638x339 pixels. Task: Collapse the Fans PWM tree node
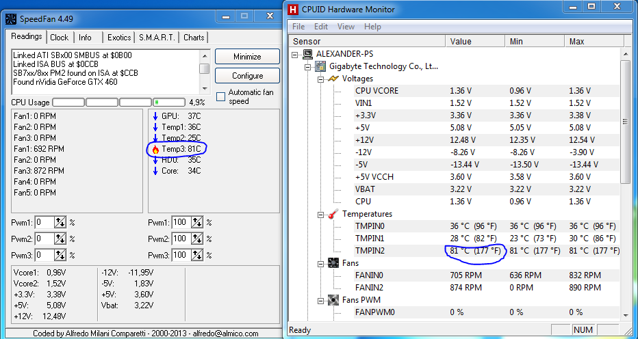coord(320,301)
